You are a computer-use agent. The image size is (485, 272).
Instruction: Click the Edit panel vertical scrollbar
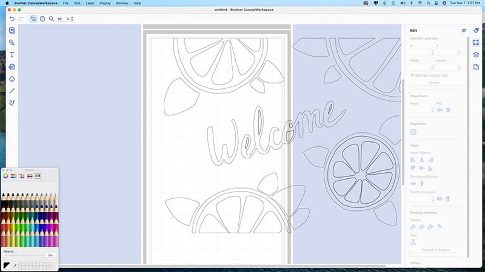pos(467,91)
